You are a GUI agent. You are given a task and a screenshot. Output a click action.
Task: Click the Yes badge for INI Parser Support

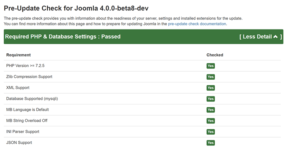211,132
